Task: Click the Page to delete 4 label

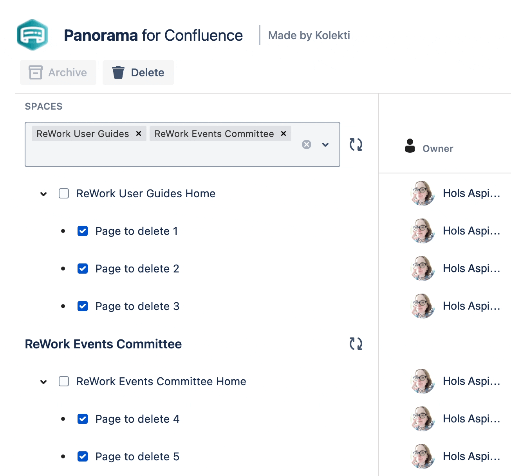Action: coord(137,419)
